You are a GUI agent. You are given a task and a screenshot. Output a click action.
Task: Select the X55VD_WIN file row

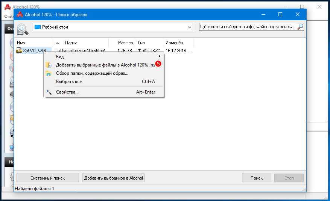(x=34, y=51)
